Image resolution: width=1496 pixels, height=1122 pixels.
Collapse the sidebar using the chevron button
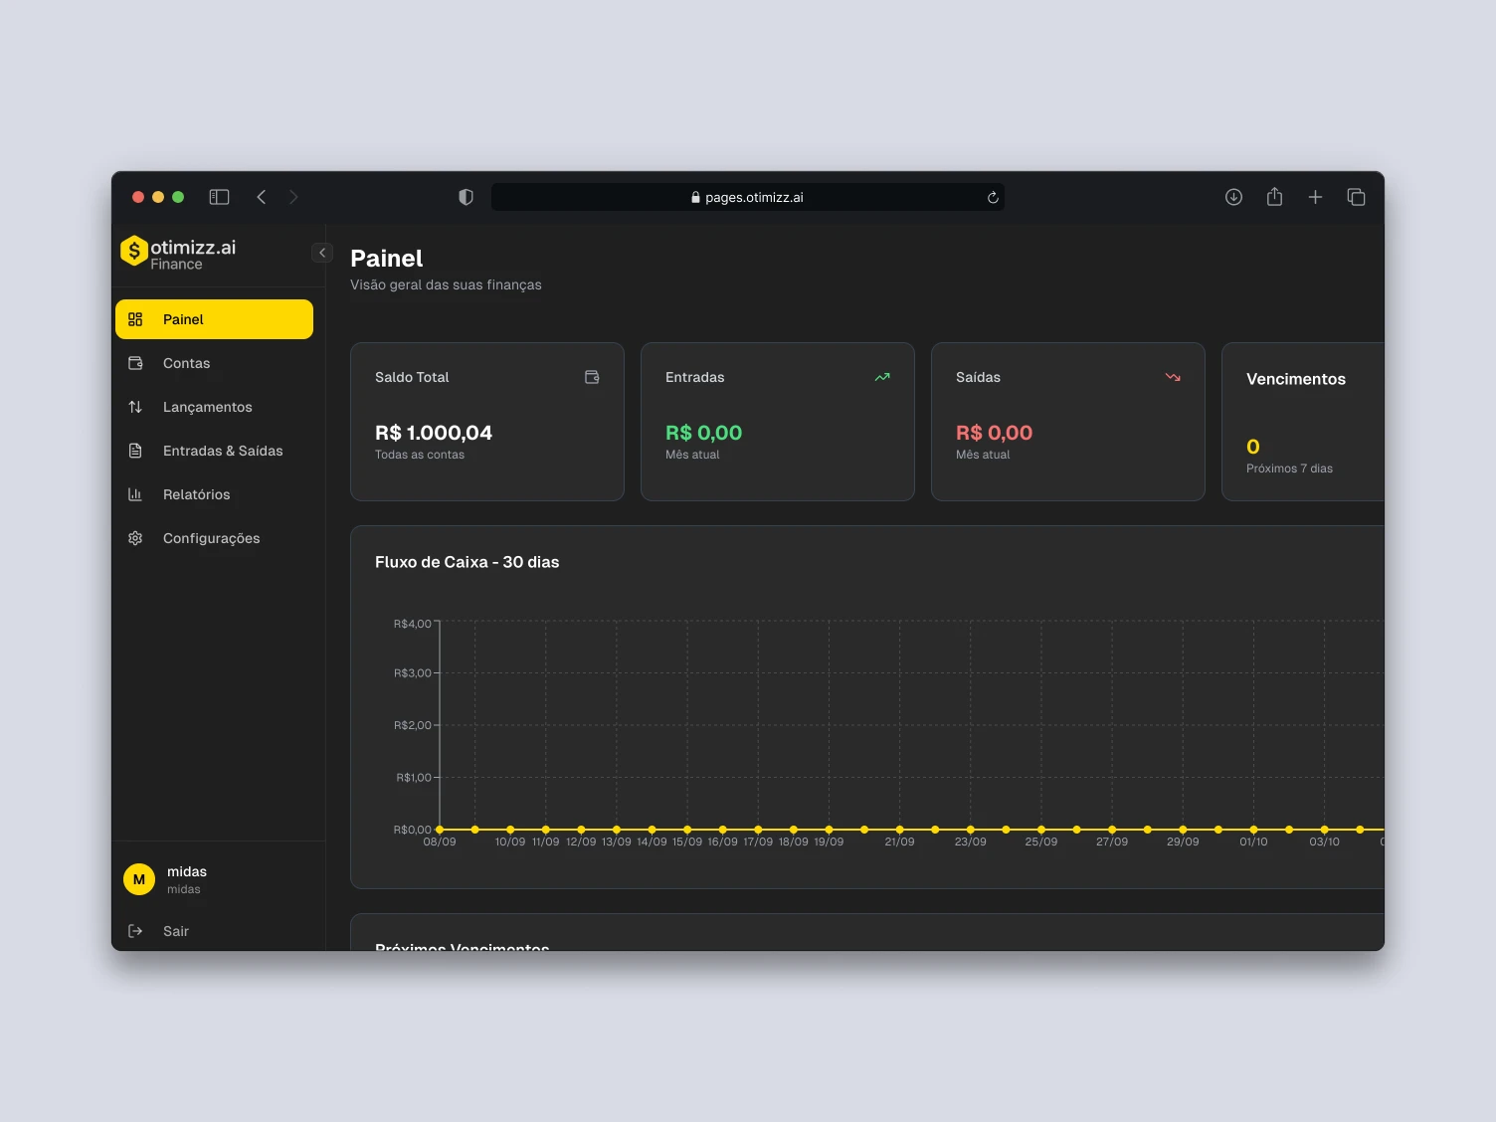(321, 253)
